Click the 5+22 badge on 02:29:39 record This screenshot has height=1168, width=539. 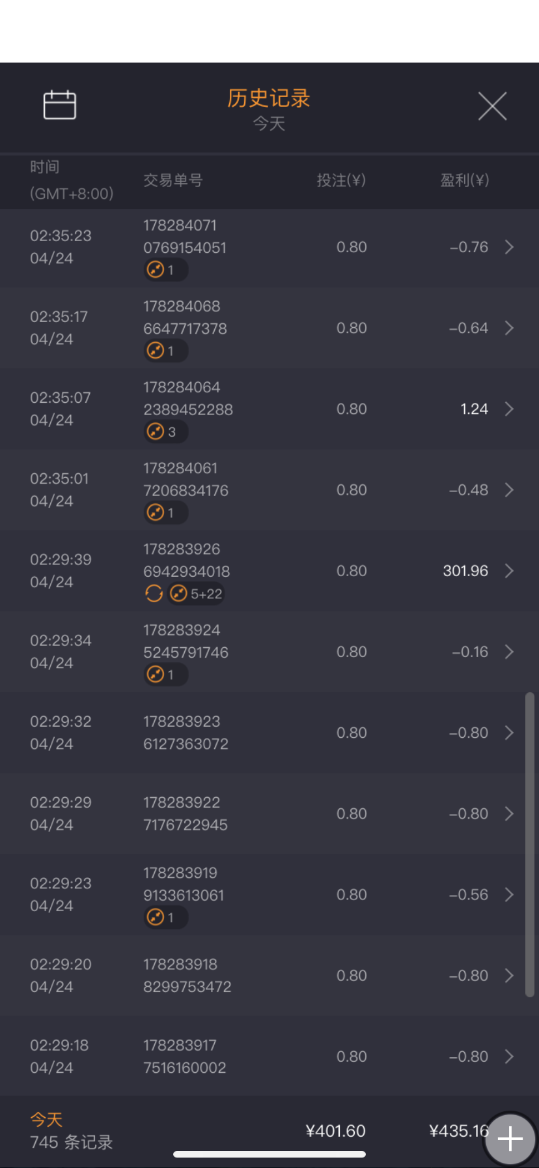(197, 594)
